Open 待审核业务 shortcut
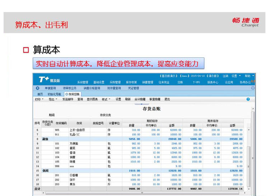This screenshot has height=196, width=269. [70, 88]
